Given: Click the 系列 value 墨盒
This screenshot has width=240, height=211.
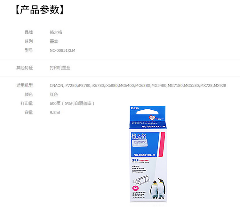Looking at the screenshot, I should click(x=54, y=41).
